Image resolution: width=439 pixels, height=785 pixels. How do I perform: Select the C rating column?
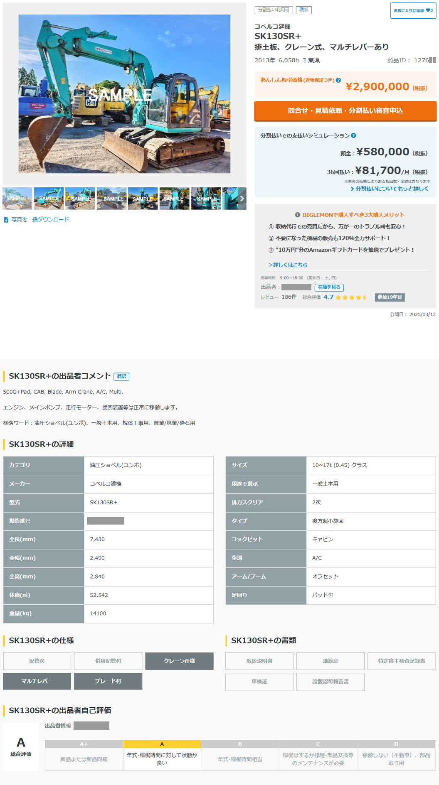(x=318, y=756)
